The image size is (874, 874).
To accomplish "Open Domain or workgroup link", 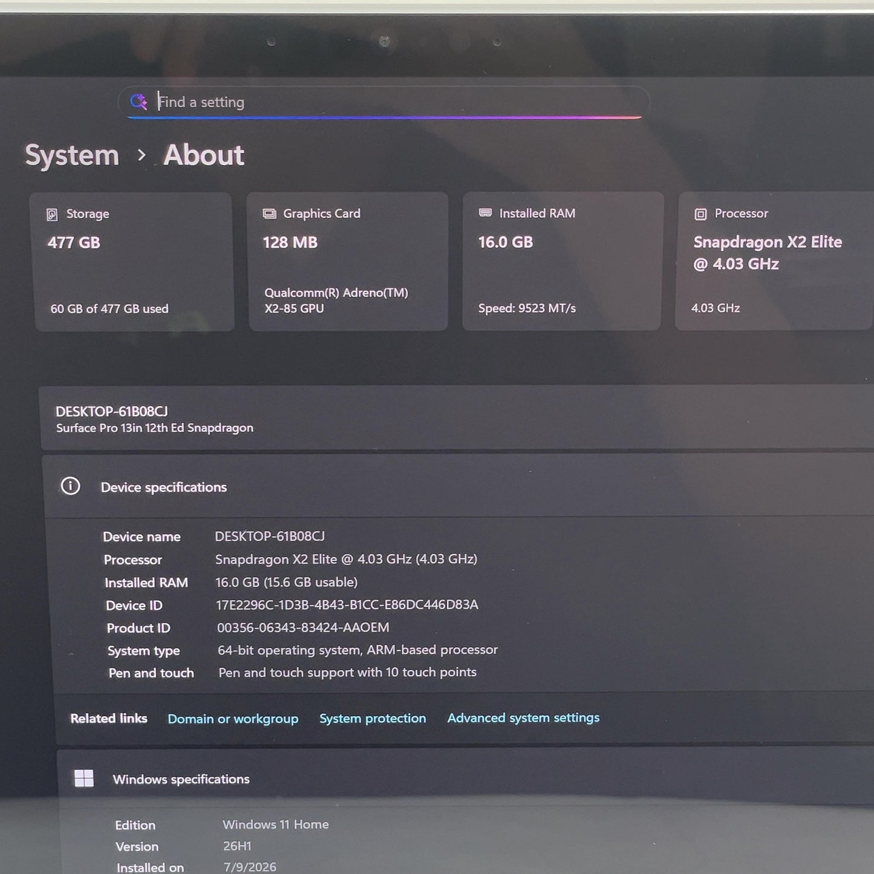I will point(233,719).
